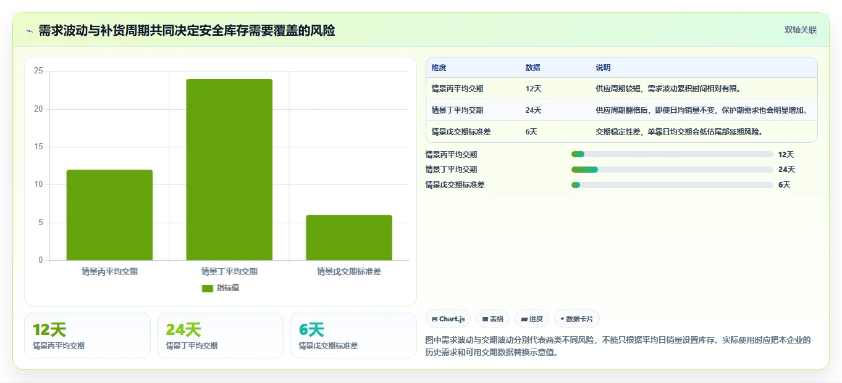842x383 pixels.
Task: Click the 6天 value beside its progress bar
Action: [x=784, y=185]
